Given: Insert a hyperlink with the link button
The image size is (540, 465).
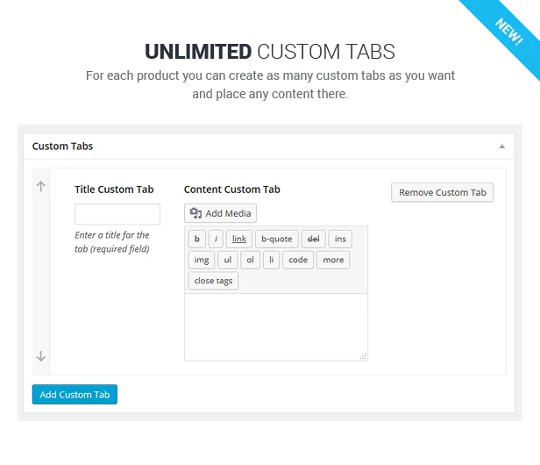Looking at the screenshot, I should (239, 239).
